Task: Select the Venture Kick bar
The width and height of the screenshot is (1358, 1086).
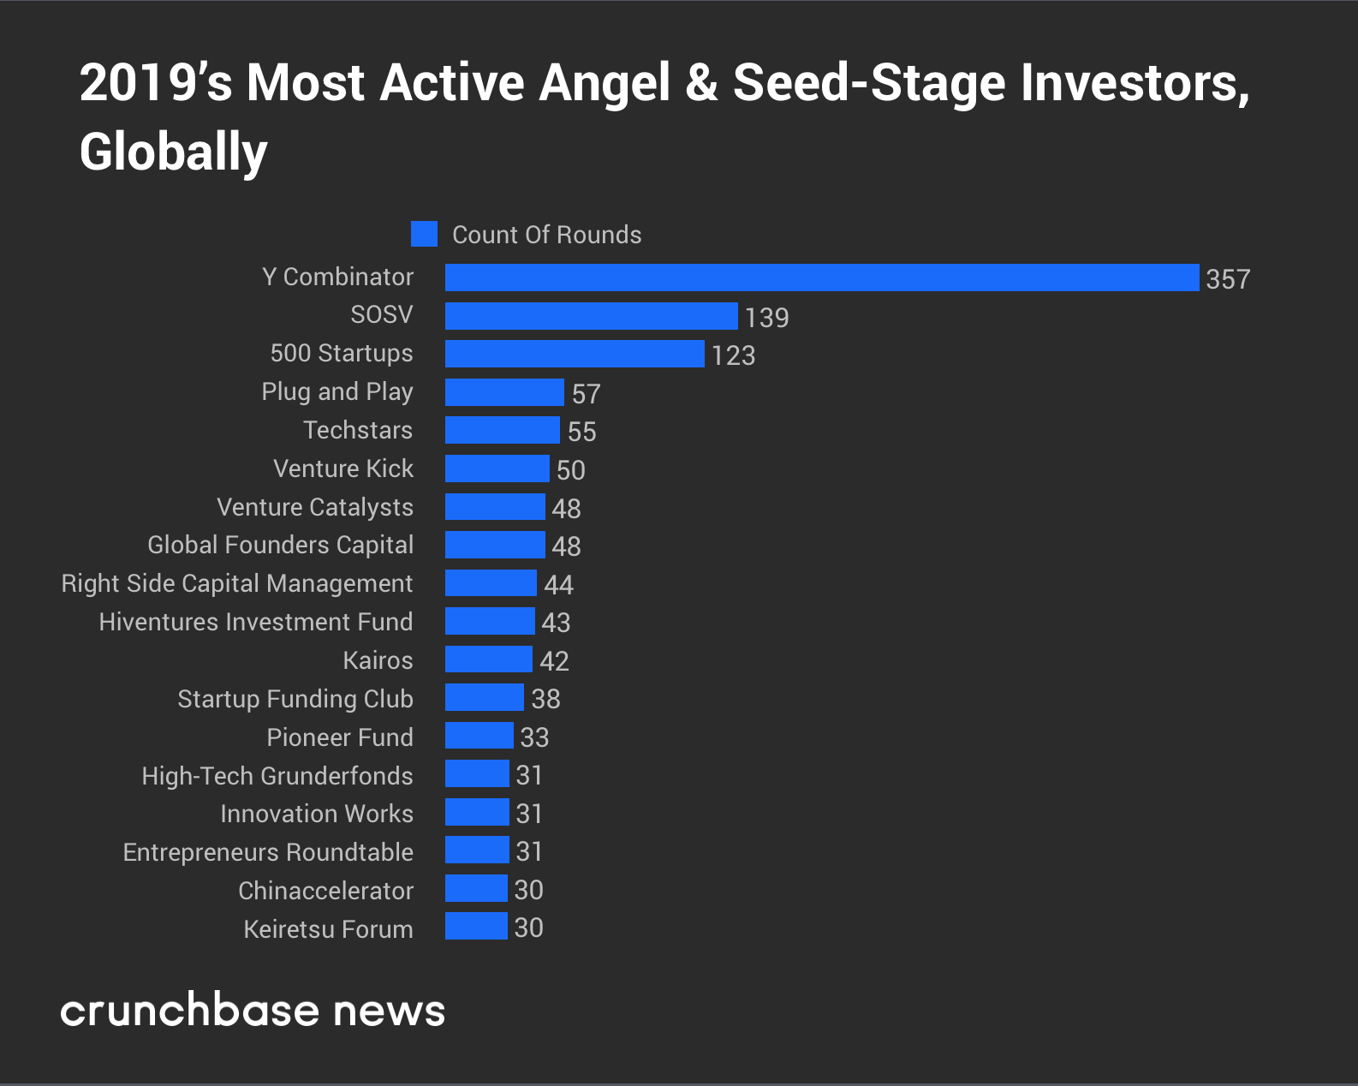Action: coord(497,468)
